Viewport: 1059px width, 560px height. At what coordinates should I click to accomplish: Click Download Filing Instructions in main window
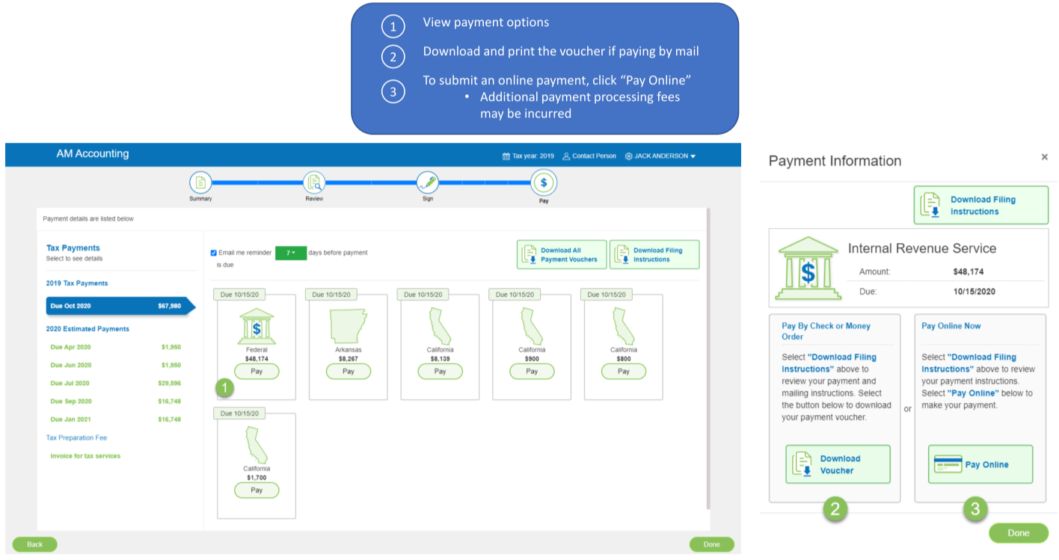(654, 255)
